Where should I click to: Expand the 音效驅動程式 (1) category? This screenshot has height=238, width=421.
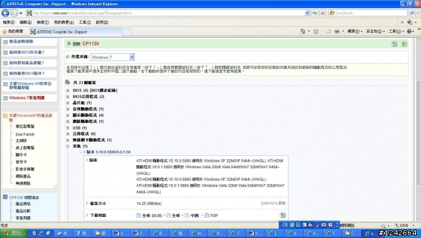68,109
